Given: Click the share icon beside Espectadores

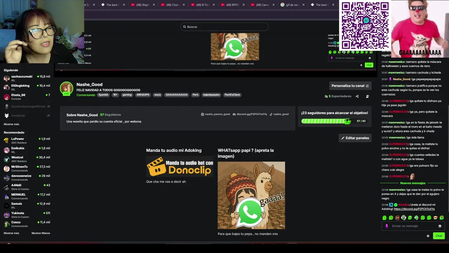Looking at the screenshot, I should (x=357, y=96).
